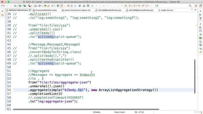Screen dimensions: 203x114
Task: Maximize the editor area button
Action: point(195,10)
